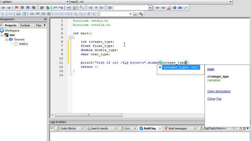Toggle match case Aa icon
This screenshot has height=141, width=251.
pos(180,8)
